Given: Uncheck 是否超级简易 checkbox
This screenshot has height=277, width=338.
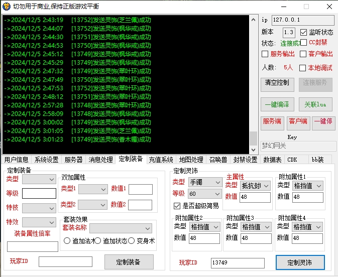Looking at the screenshot, I should coord(177,206).
